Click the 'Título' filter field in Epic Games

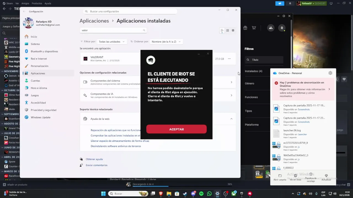(264, 60)
